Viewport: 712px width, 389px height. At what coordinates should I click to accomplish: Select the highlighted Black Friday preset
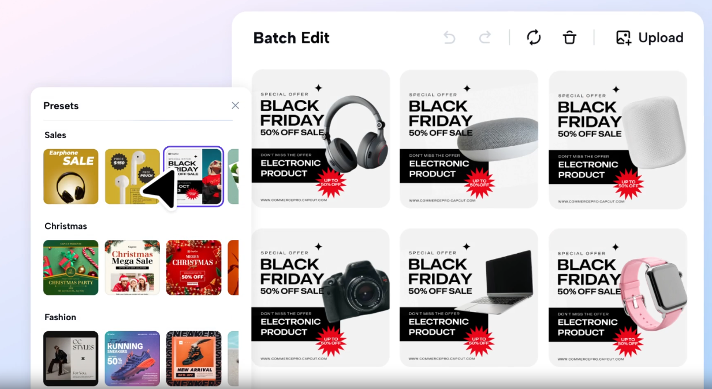point(193,176)
